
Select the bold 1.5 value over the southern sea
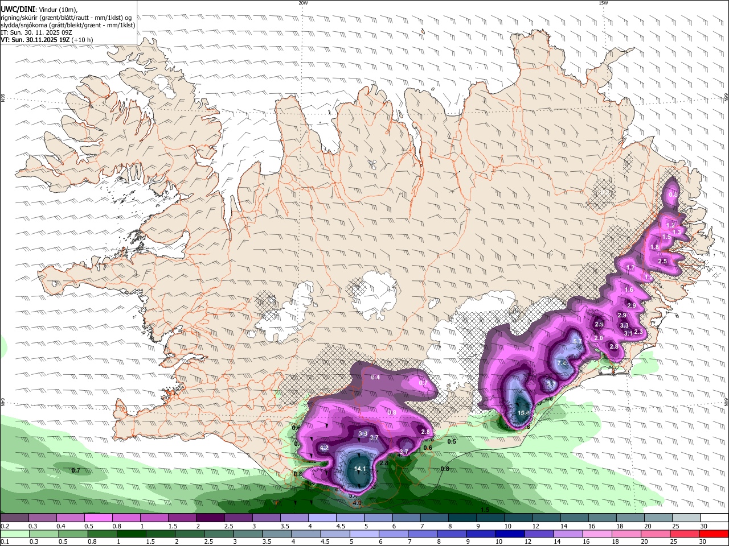[x=485, y=510]
